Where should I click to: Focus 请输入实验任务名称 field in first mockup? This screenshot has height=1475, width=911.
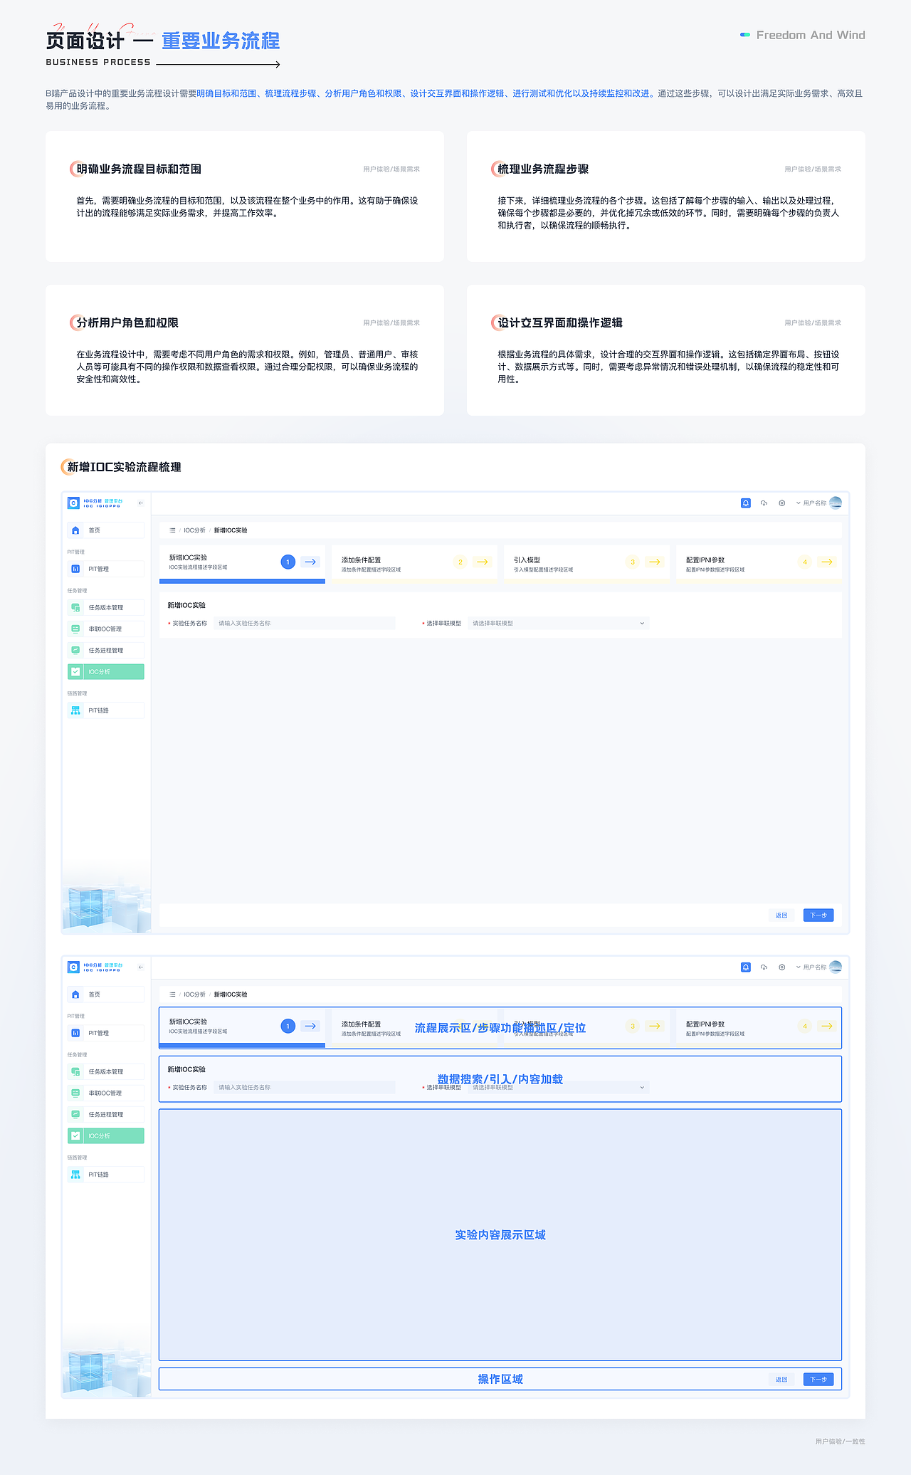tap(305, 624)
